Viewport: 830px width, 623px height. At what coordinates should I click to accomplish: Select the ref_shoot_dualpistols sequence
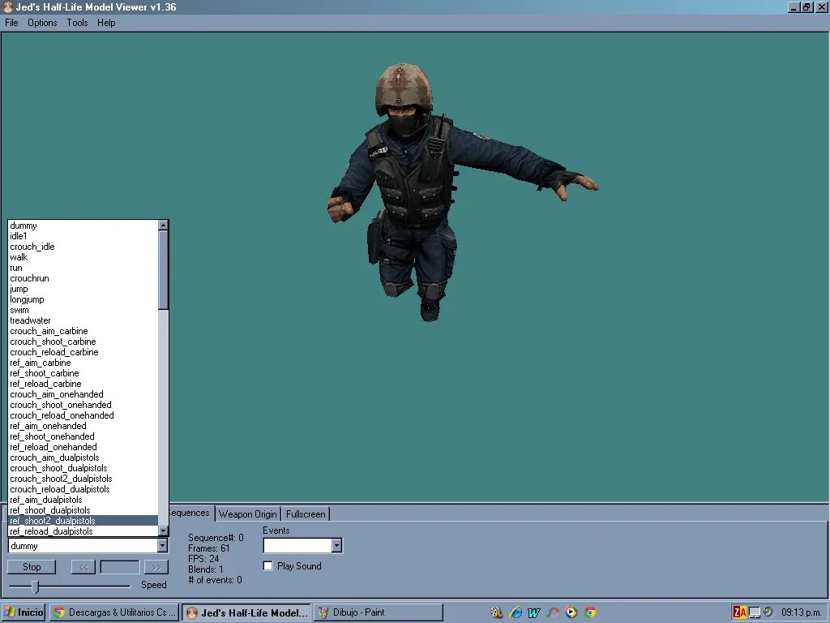(x=83, y=511)
